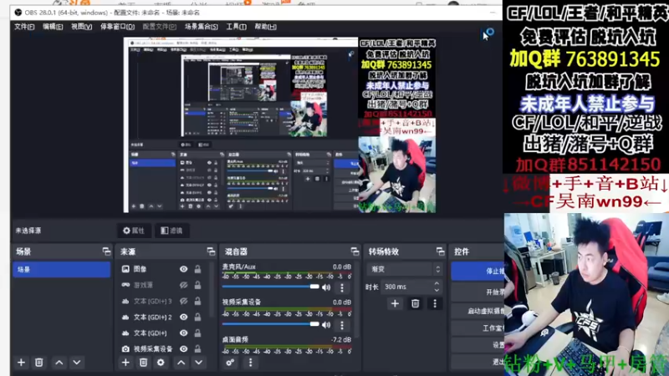669x376 pixels.
Task: Toggle visibility of 文本 (GDI+) source
Action: click(x=183, y=333)
